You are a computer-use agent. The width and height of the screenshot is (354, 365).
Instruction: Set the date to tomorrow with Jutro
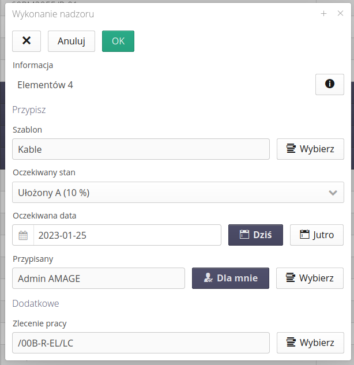[317, 235]
